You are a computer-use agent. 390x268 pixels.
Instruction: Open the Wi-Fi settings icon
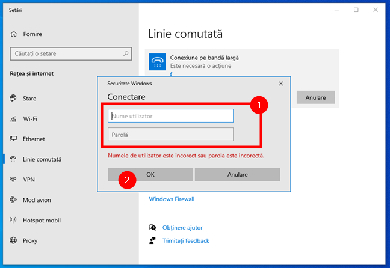click(x=13, y=118)
